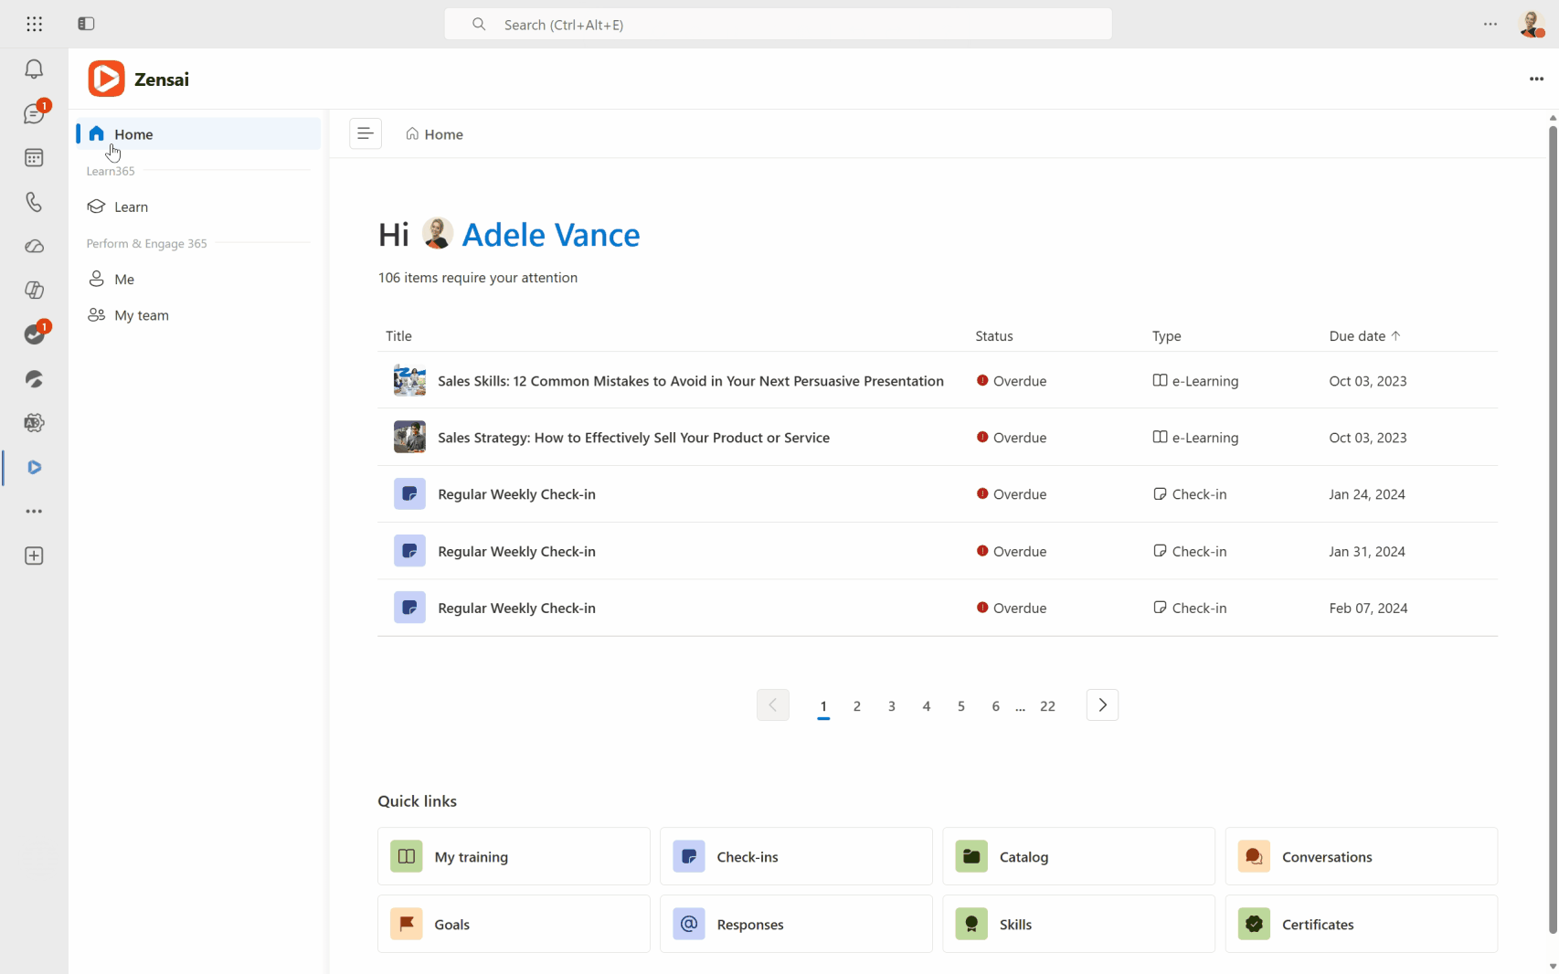
Task: Open the checkmark app with notification badge
Action: [34, 334]
